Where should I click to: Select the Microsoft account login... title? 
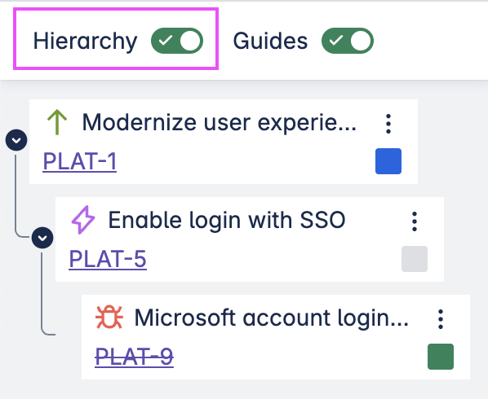pyautogui.click(x=272, y=318)
